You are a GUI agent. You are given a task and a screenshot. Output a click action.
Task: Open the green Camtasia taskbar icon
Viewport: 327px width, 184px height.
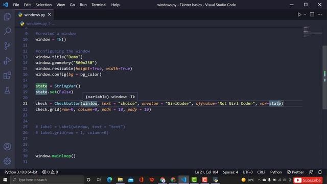click(194, 179)
